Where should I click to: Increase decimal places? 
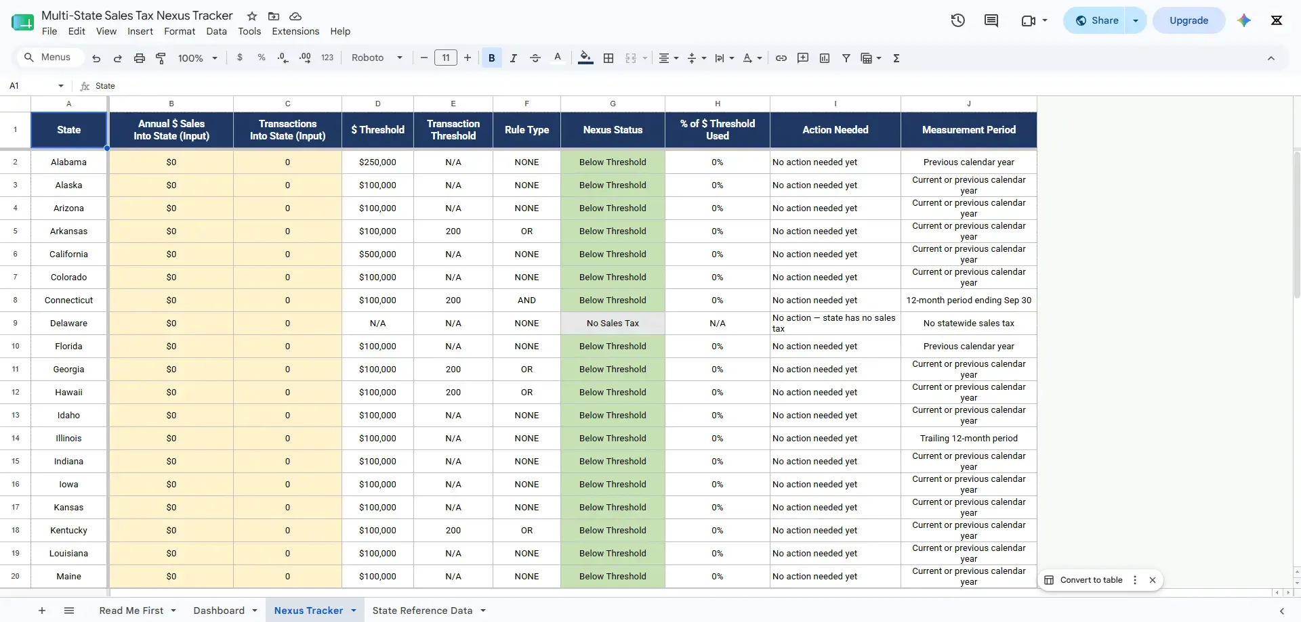305,58
